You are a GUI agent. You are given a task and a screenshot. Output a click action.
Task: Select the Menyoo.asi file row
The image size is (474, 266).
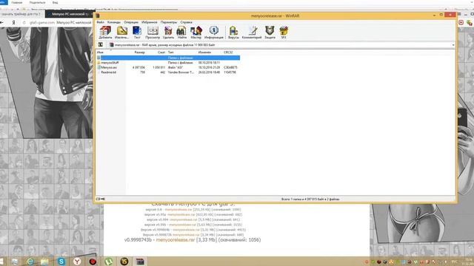click(168, 67)
